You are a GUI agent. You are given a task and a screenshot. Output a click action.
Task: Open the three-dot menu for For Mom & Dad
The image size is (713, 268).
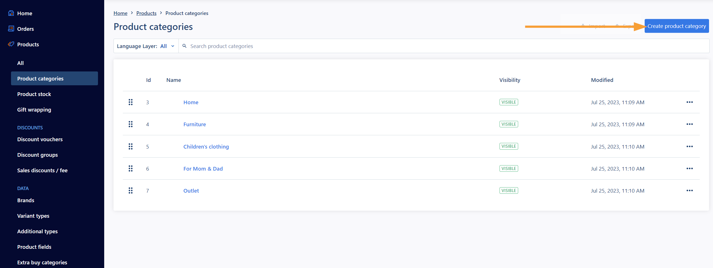click(690, 168)
